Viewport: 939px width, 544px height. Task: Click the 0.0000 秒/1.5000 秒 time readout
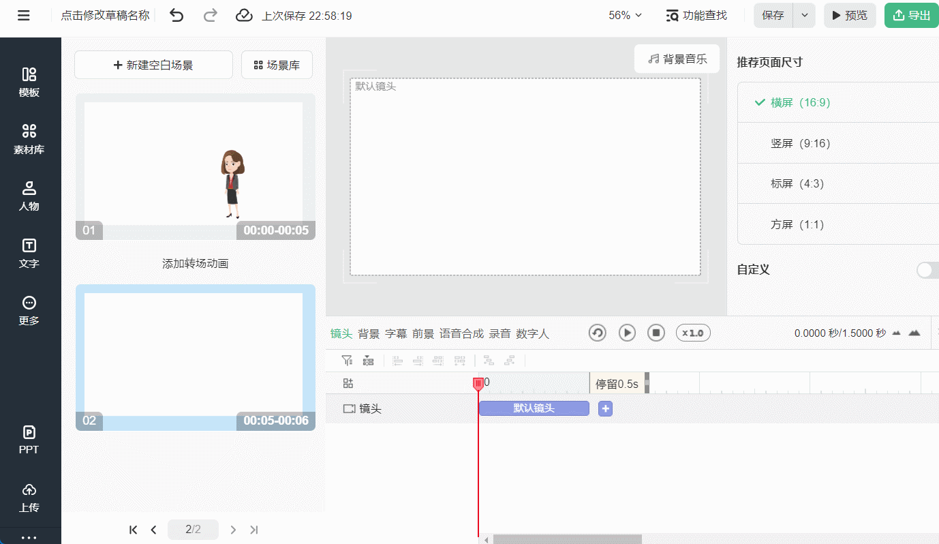[x=840, y=333]
